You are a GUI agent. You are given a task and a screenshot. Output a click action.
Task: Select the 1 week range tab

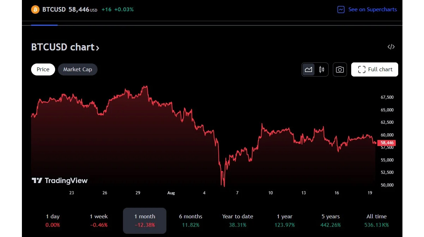[x=99, y=220]
